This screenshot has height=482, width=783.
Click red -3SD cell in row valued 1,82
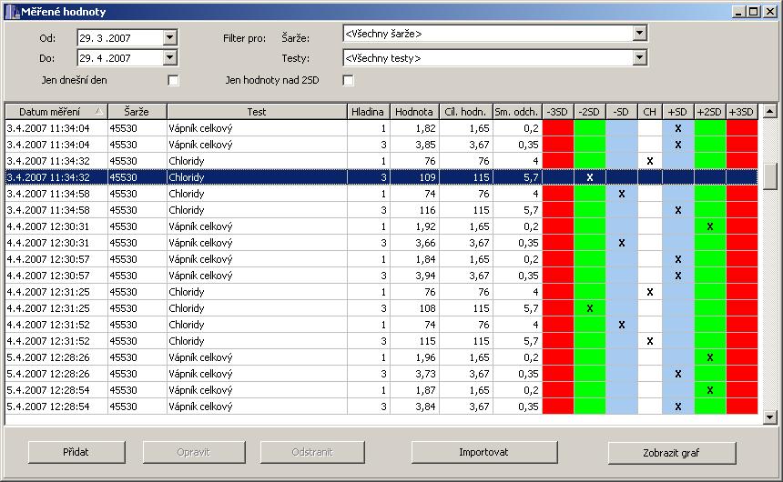[x=558, y=128]
